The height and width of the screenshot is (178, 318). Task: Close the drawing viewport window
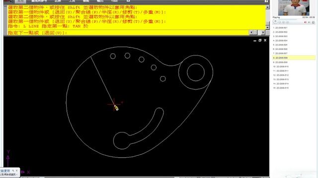click(265, 41)
